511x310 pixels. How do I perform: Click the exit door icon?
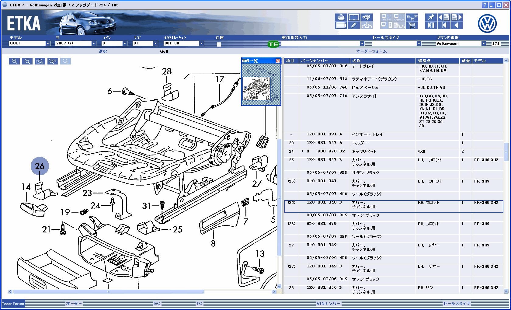[431, 25]
